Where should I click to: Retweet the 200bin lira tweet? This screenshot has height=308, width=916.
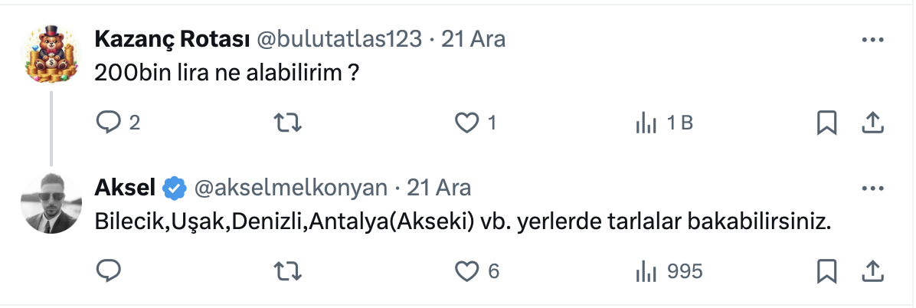(286, 123)
